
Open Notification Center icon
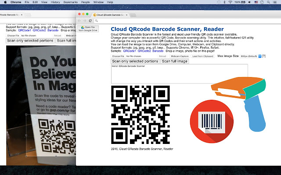click(x=275, y=2)
